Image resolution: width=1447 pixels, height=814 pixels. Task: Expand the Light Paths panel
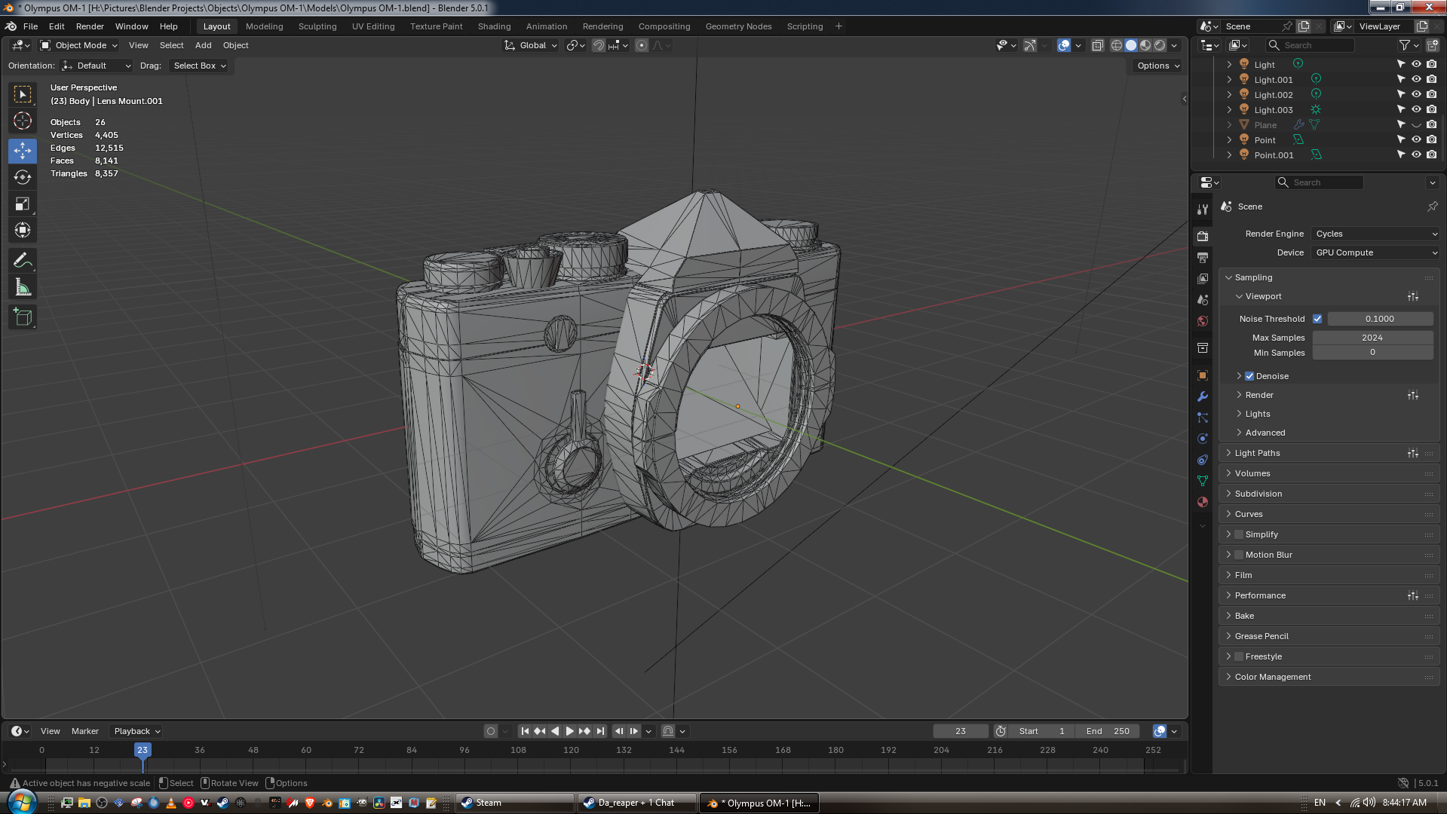1257,453
